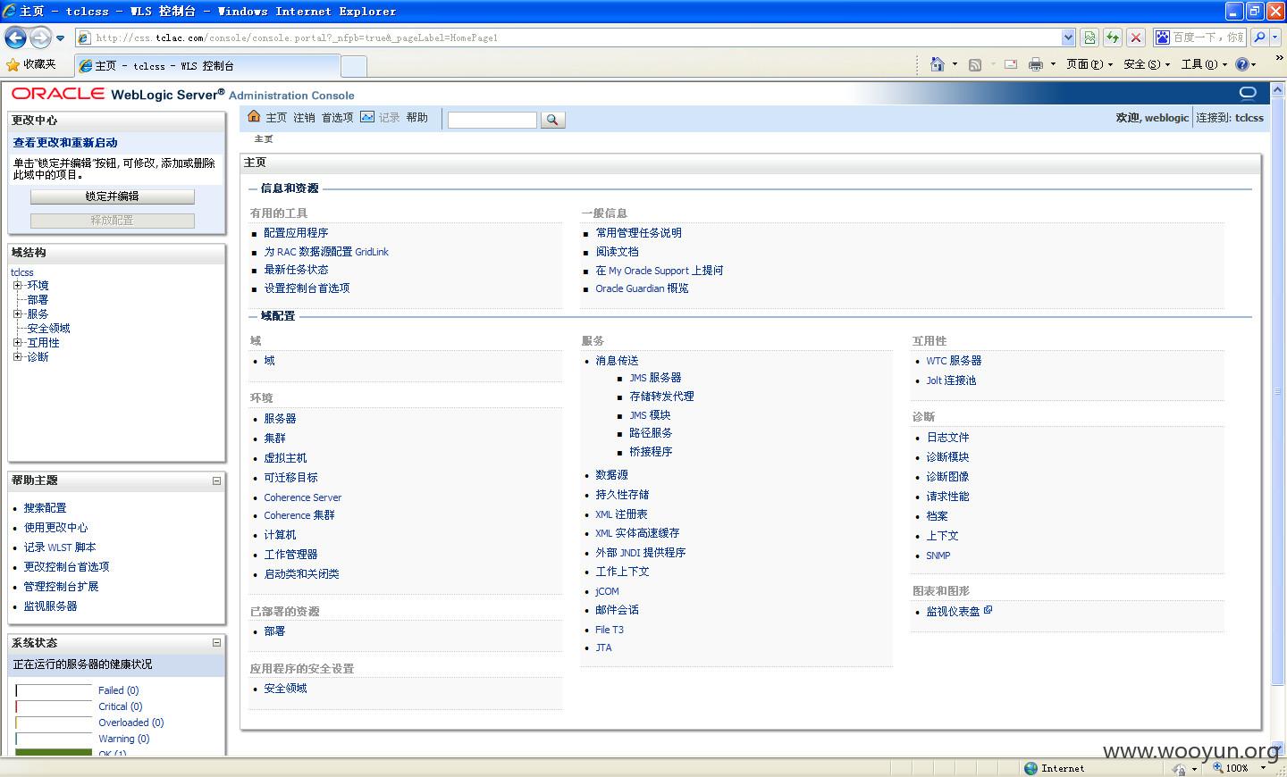
Task: Click the IE Help question mark icon
Action: (x=1242, y=64)
